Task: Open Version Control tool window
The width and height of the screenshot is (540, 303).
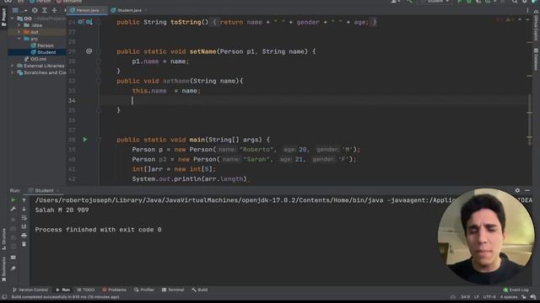Action: pyautogui.click(x=30, y=290)
